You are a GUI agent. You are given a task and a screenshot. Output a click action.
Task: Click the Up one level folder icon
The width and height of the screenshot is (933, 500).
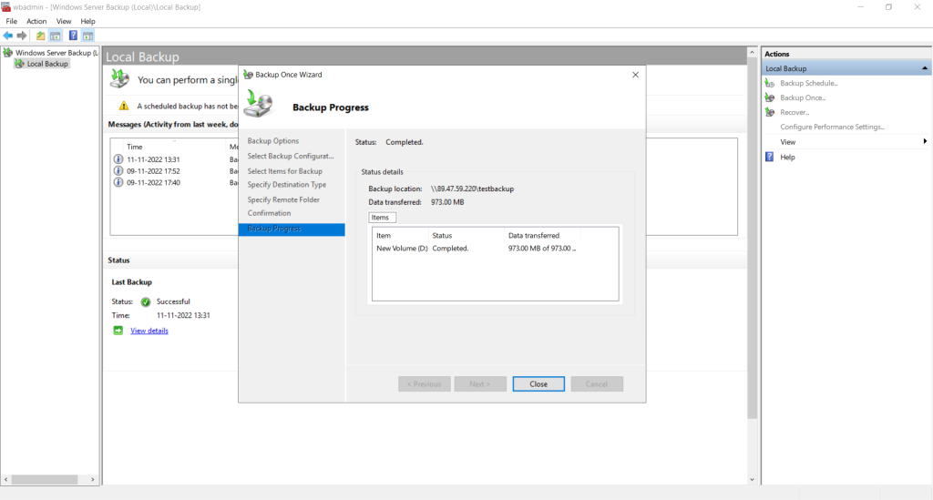40,36
